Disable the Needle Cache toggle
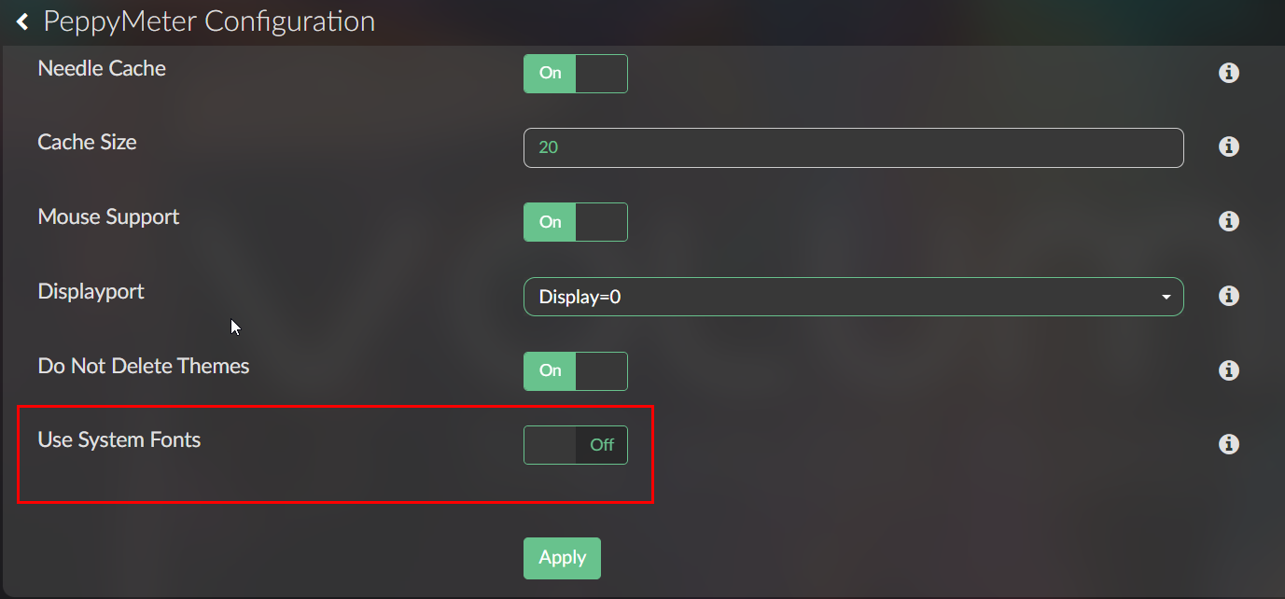The width and height of the screenshot is (1285, 599). pos(575,74)
